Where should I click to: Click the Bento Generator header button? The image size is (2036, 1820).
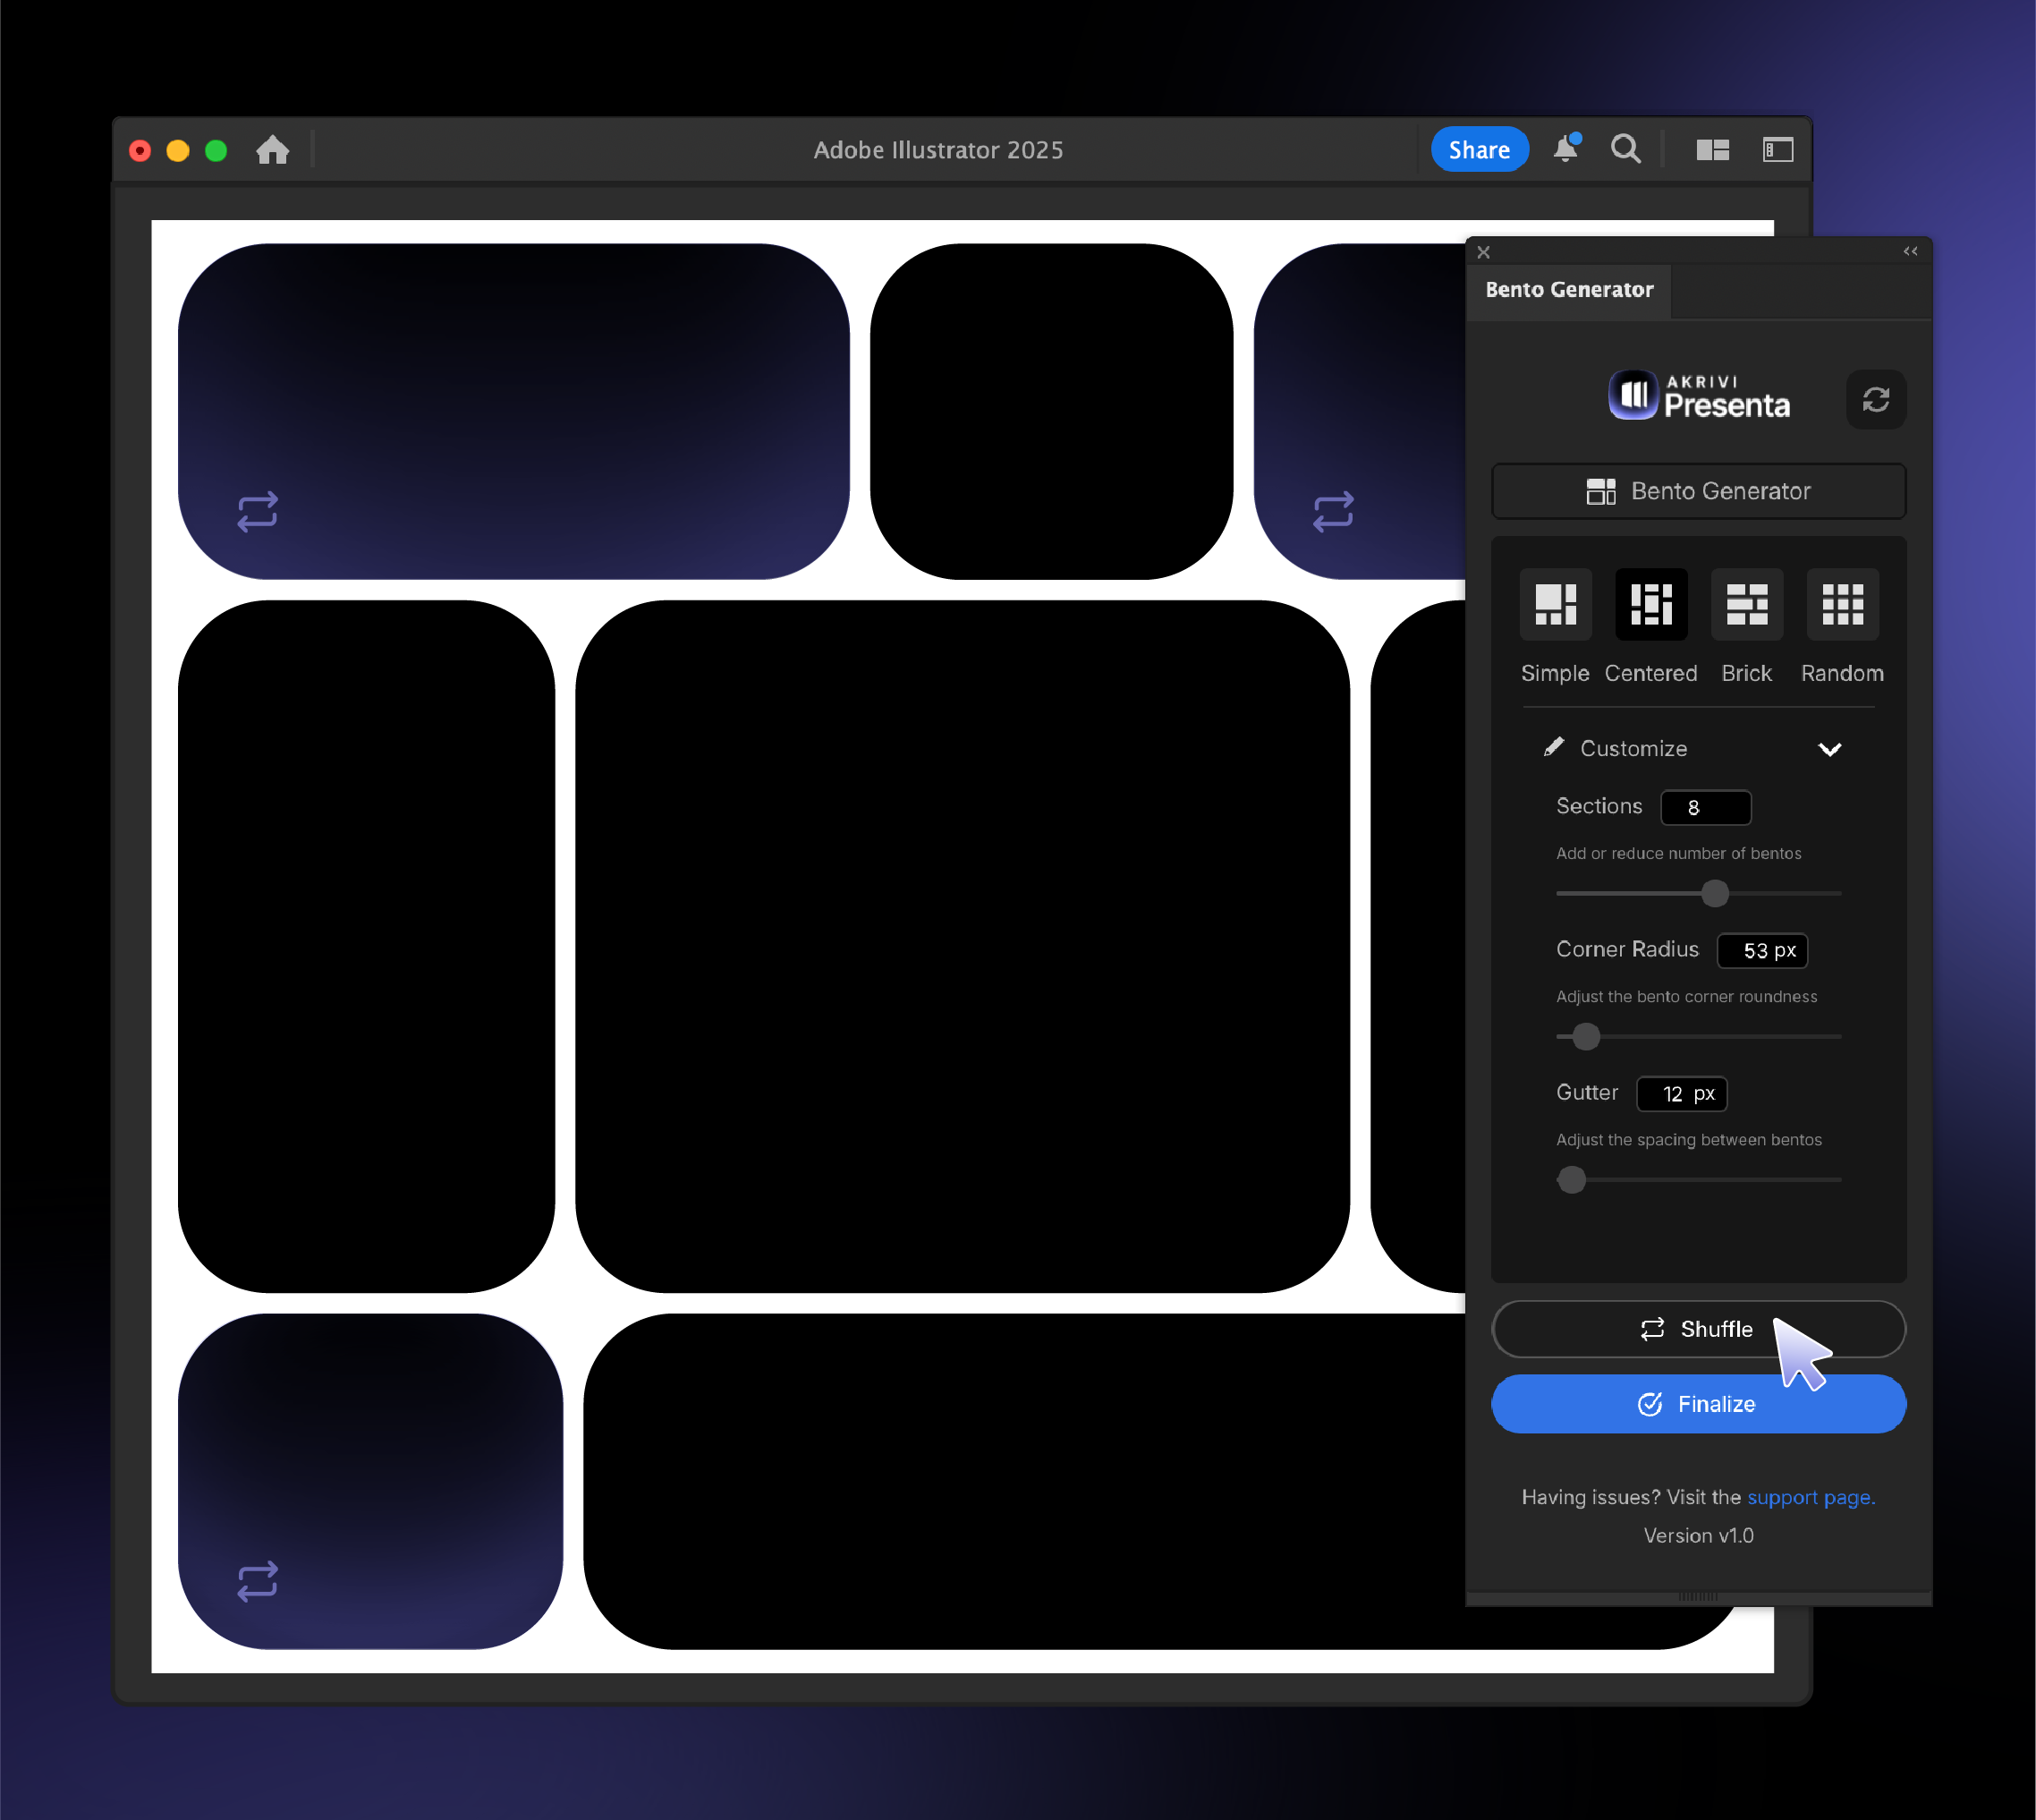tap(1698, 491)
